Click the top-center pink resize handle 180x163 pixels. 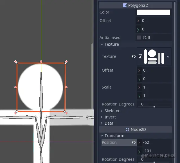click(x=41, y=61)
